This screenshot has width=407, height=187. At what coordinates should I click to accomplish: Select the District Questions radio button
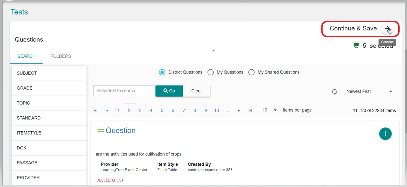point(162,72)
